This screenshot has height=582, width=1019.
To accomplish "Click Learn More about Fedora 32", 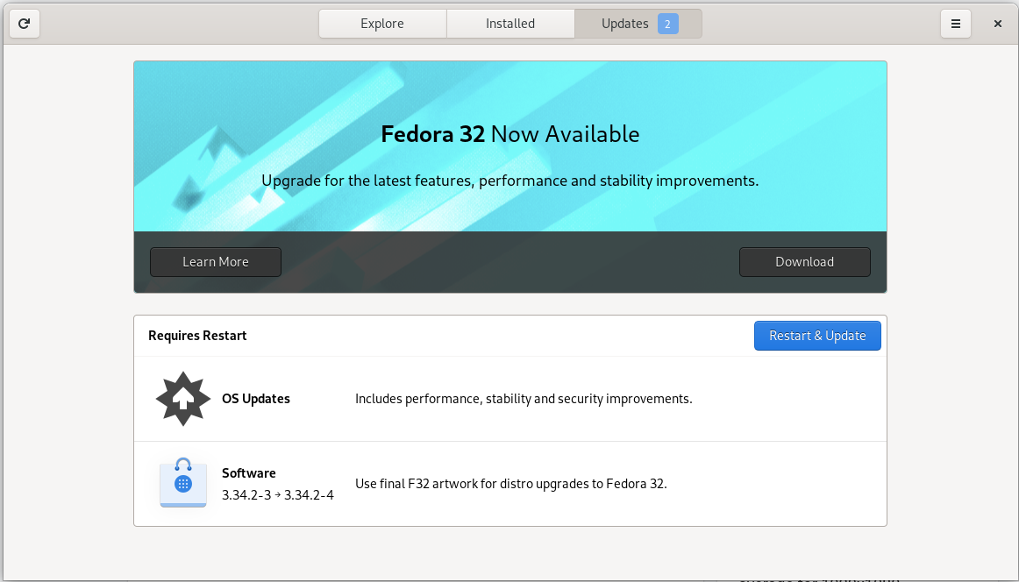I will (216, 262).
